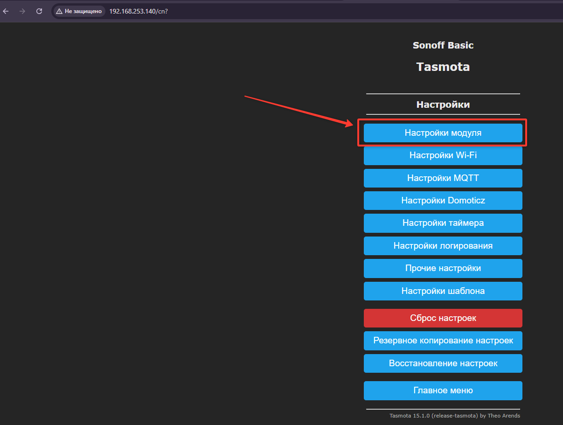
Task: Click the 'Не защищено' security badge
Action: tap(78, 11)
